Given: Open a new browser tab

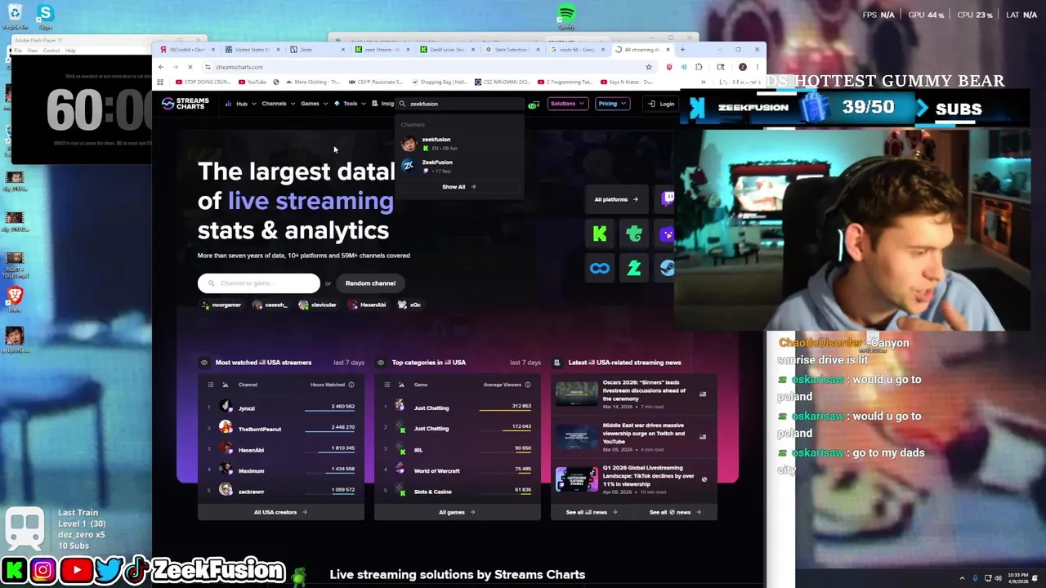Looking at the screenshot, I should click(x=682, y=50).
